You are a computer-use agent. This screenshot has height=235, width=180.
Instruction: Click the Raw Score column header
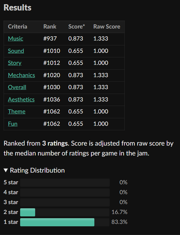tap(107, 26)
